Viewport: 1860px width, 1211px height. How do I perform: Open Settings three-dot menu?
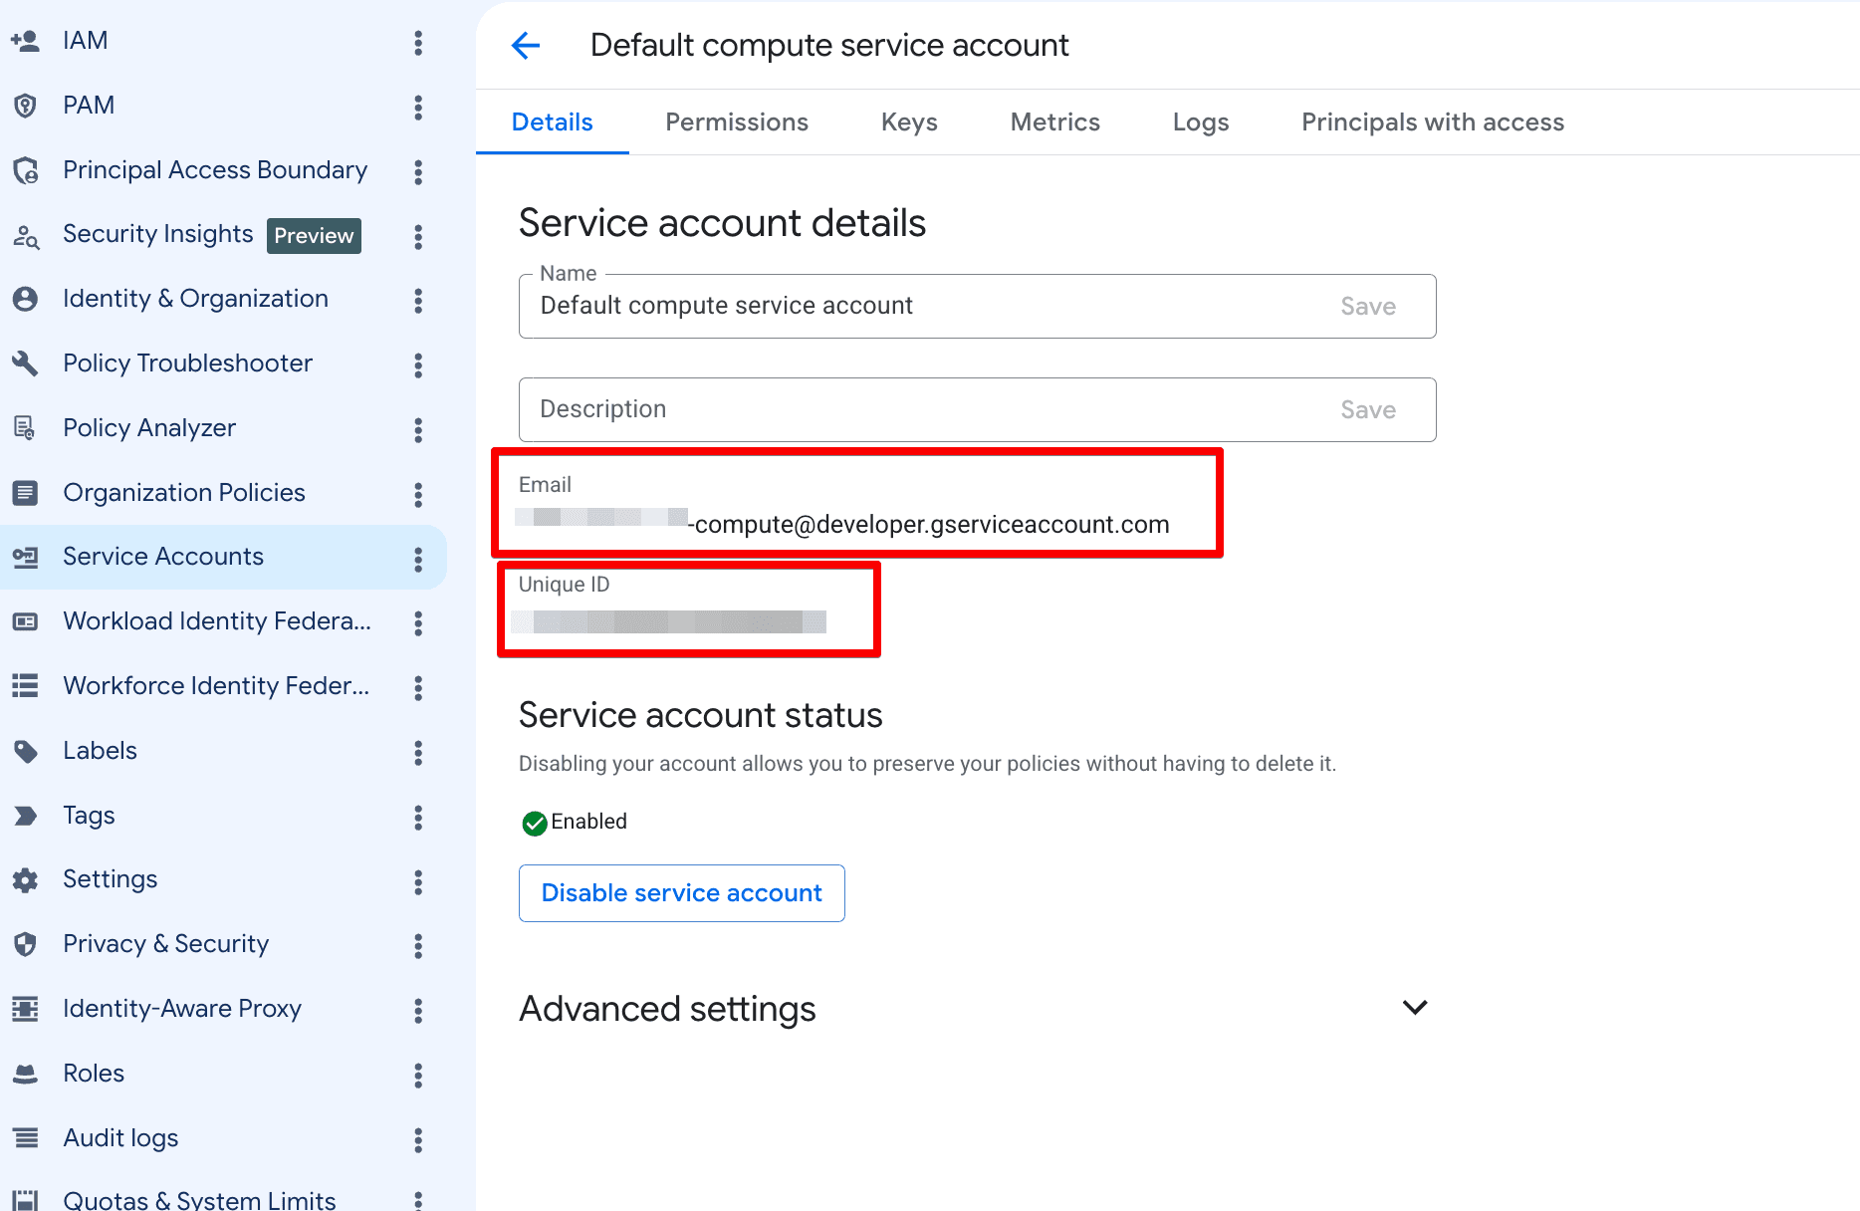tap(418, 882)
